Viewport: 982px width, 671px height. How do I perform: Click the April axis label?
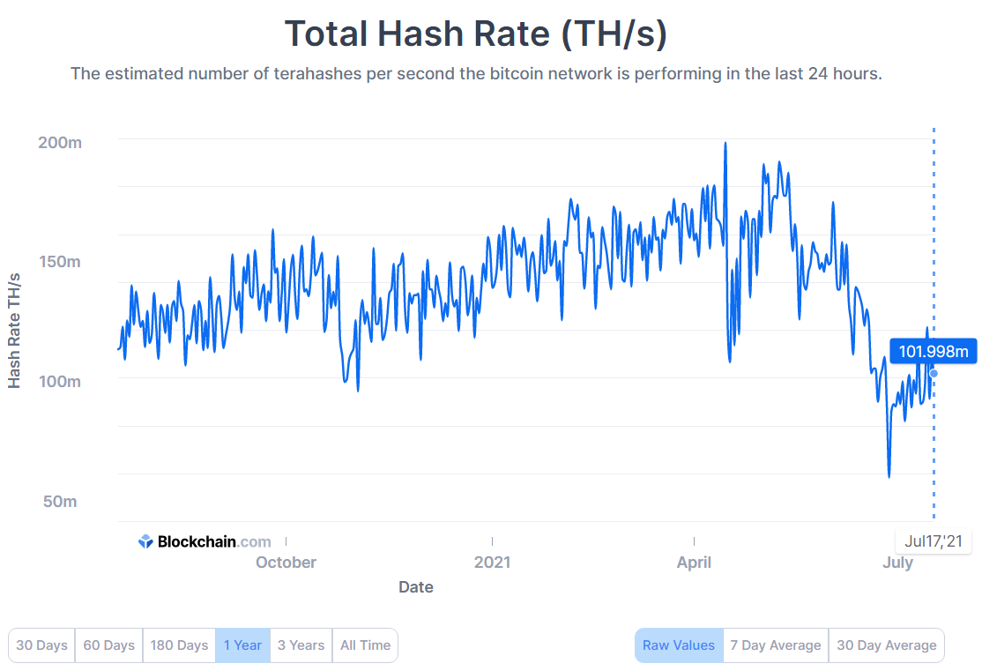tap(694, 562)
